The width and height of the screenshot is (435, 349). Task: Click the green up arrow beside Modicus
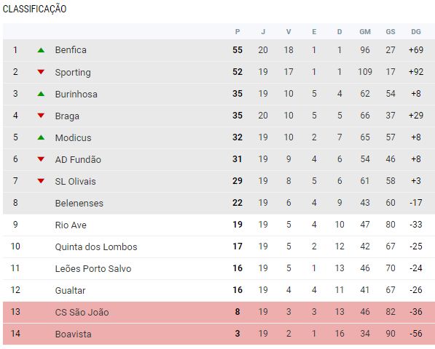[41, 137]
